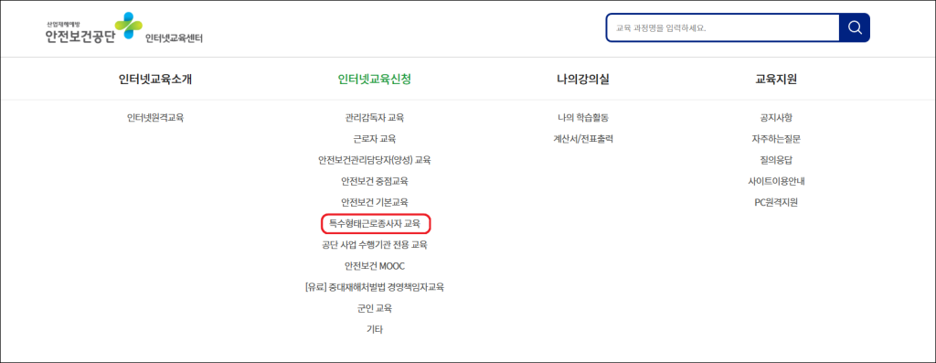
Task: Open 안전보건관리담당자(양성) 교육
Action: pos(374,160)
